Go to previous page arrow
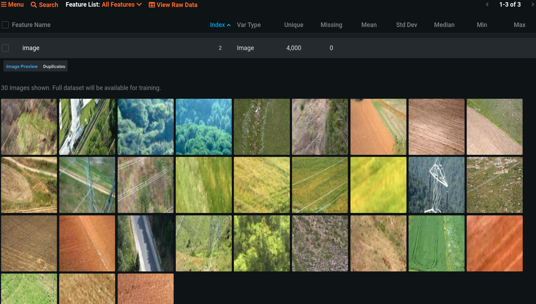Screen dimensions: 536x304 point(487,5)
